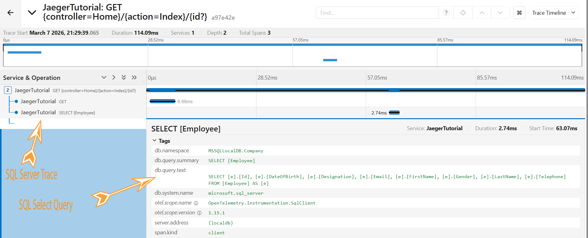The height and width of the screenshot is (238, 588).
Task: Click the db.query.summary tag row
Action: [x=366, y=160]
